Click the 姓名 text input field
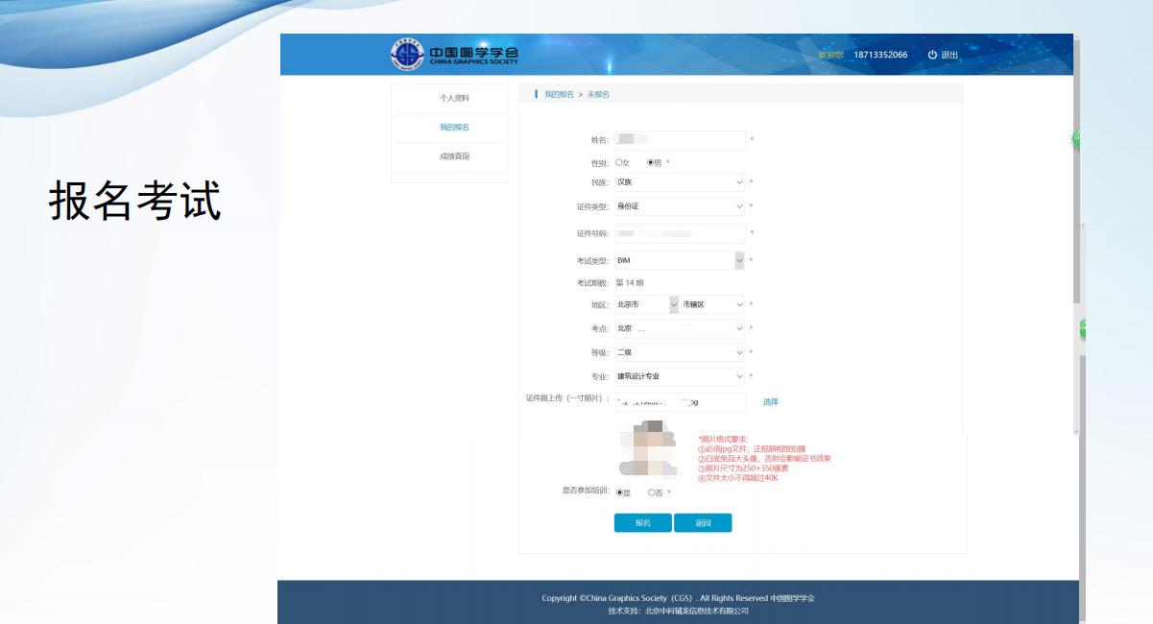Viewport: 1153px width, 624px height. pos(680,140)
